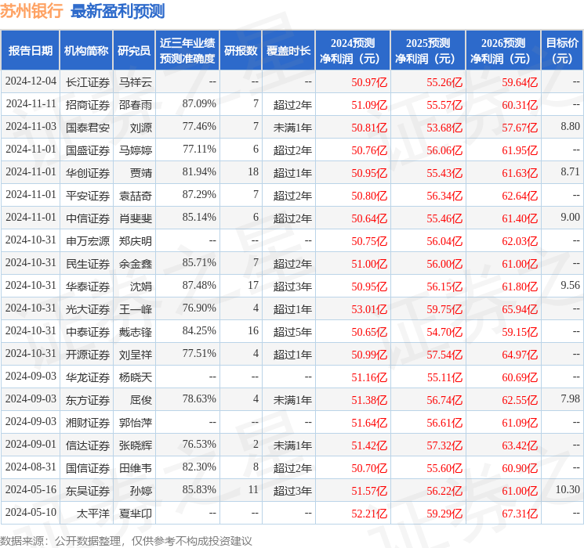Click the 研报数 column header
Image resolution: width=584 pixels, height=548 pixels.
(x=241, y=51)
